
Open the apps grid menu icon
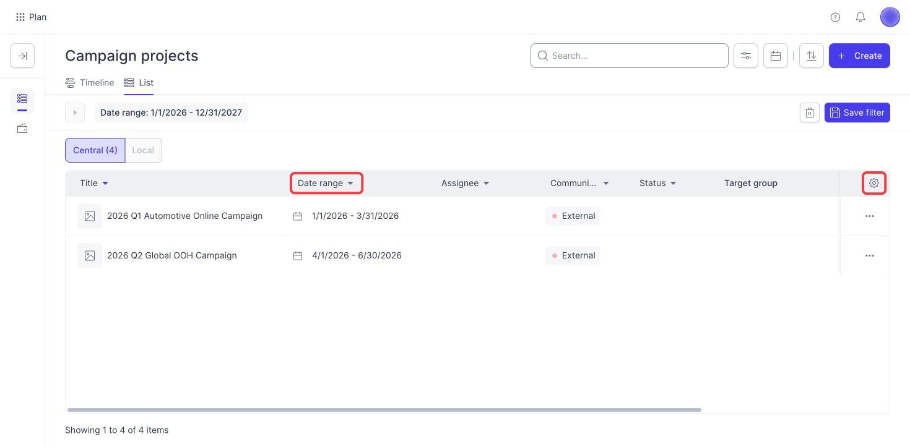[20, 17]
